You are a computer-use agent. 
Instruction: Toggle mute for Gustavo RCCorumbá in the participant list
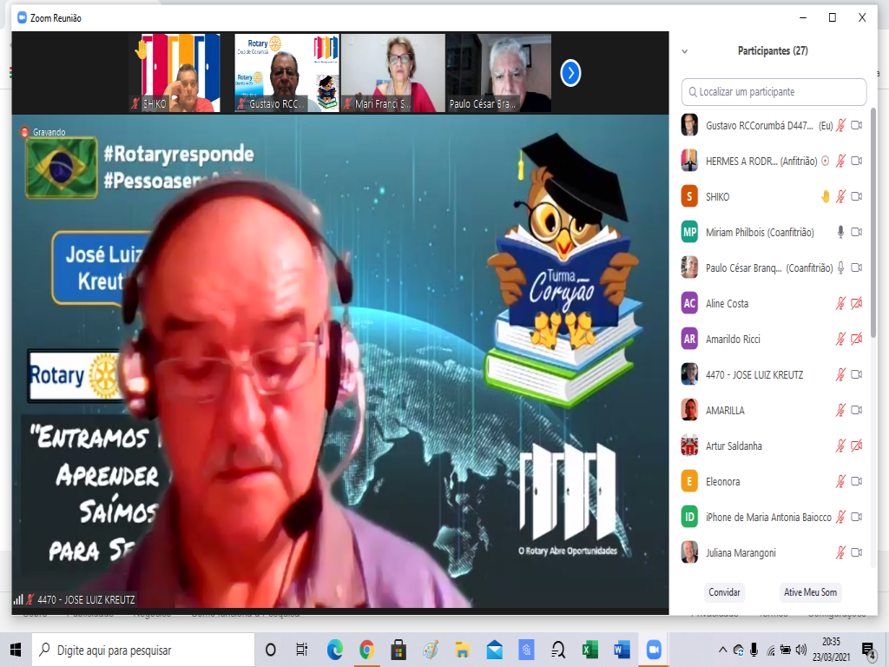click(x=840, y=126)
